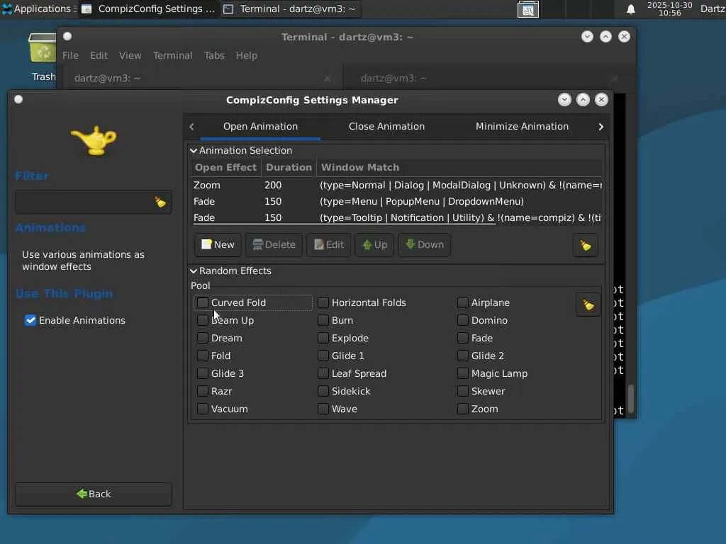Collapse the Animation Selection section
The image size is (726, 544).
pyautogui.click(x=194, y=150)
